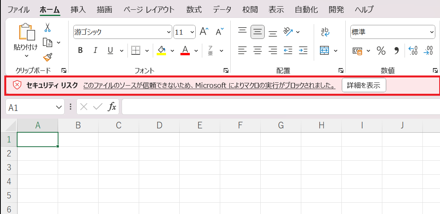This screenshot has height=214, width=440.
Task: Toggle middle vertical alignment
Action: [x=257, y=32]
